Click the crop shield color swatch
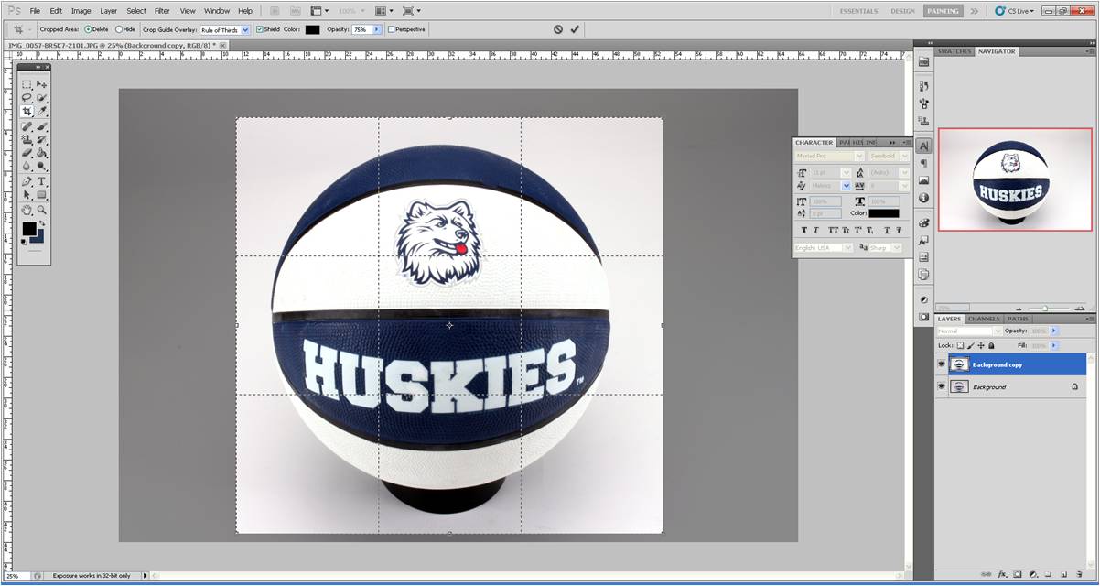This screenshot has height=586, width=1100. click(312, 29)
